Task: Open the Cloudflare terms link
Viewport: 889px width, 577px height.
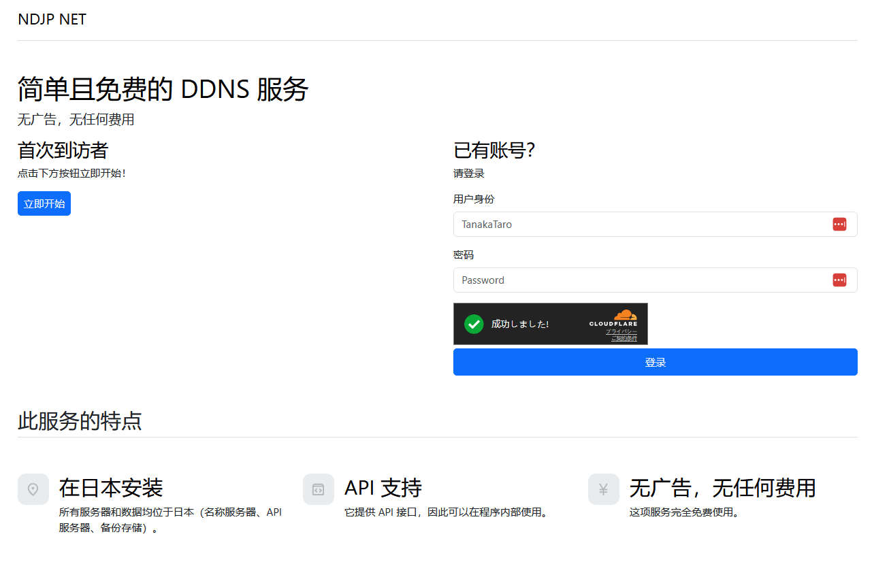Action: click(624, 338)
